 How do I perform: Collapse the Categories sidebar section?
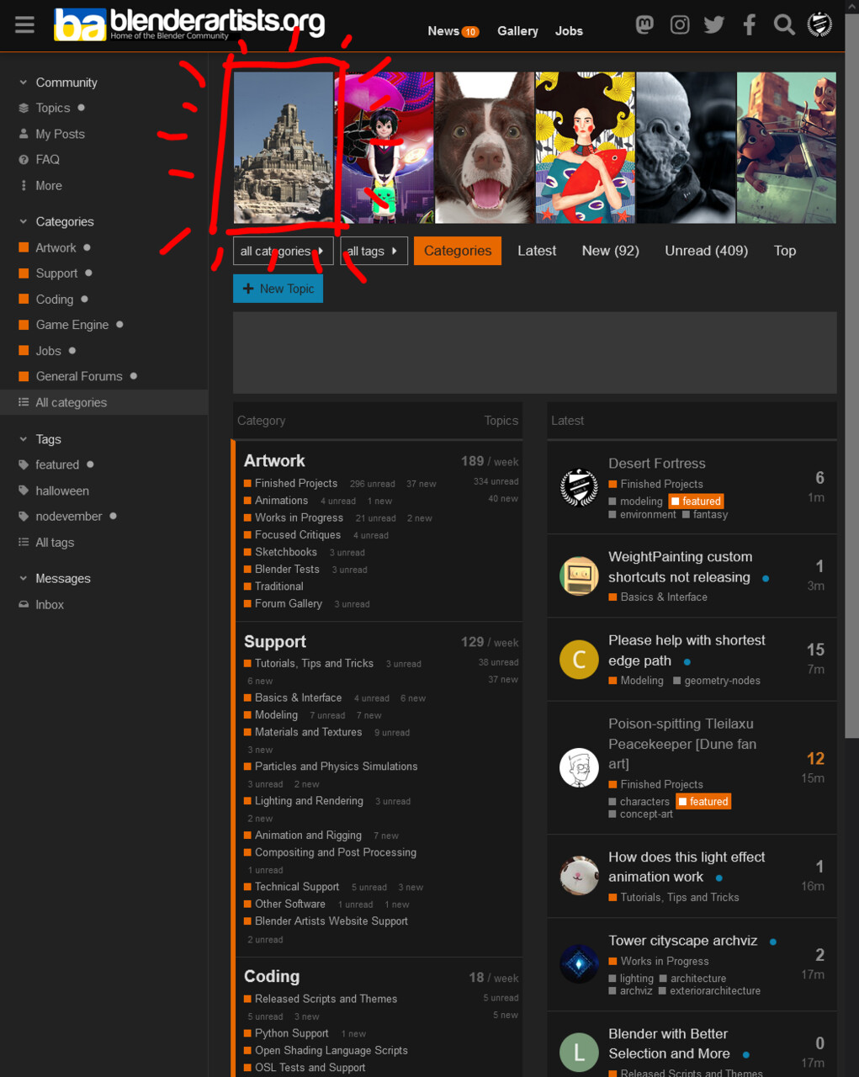click(56, 221)
